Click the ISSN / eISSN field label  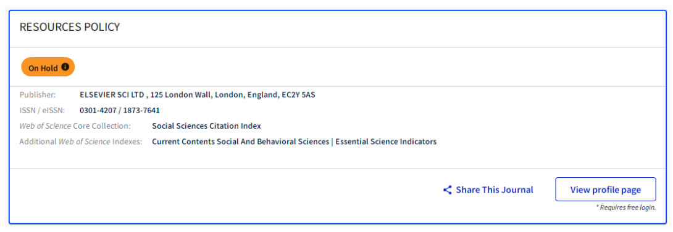click(42, 110)
